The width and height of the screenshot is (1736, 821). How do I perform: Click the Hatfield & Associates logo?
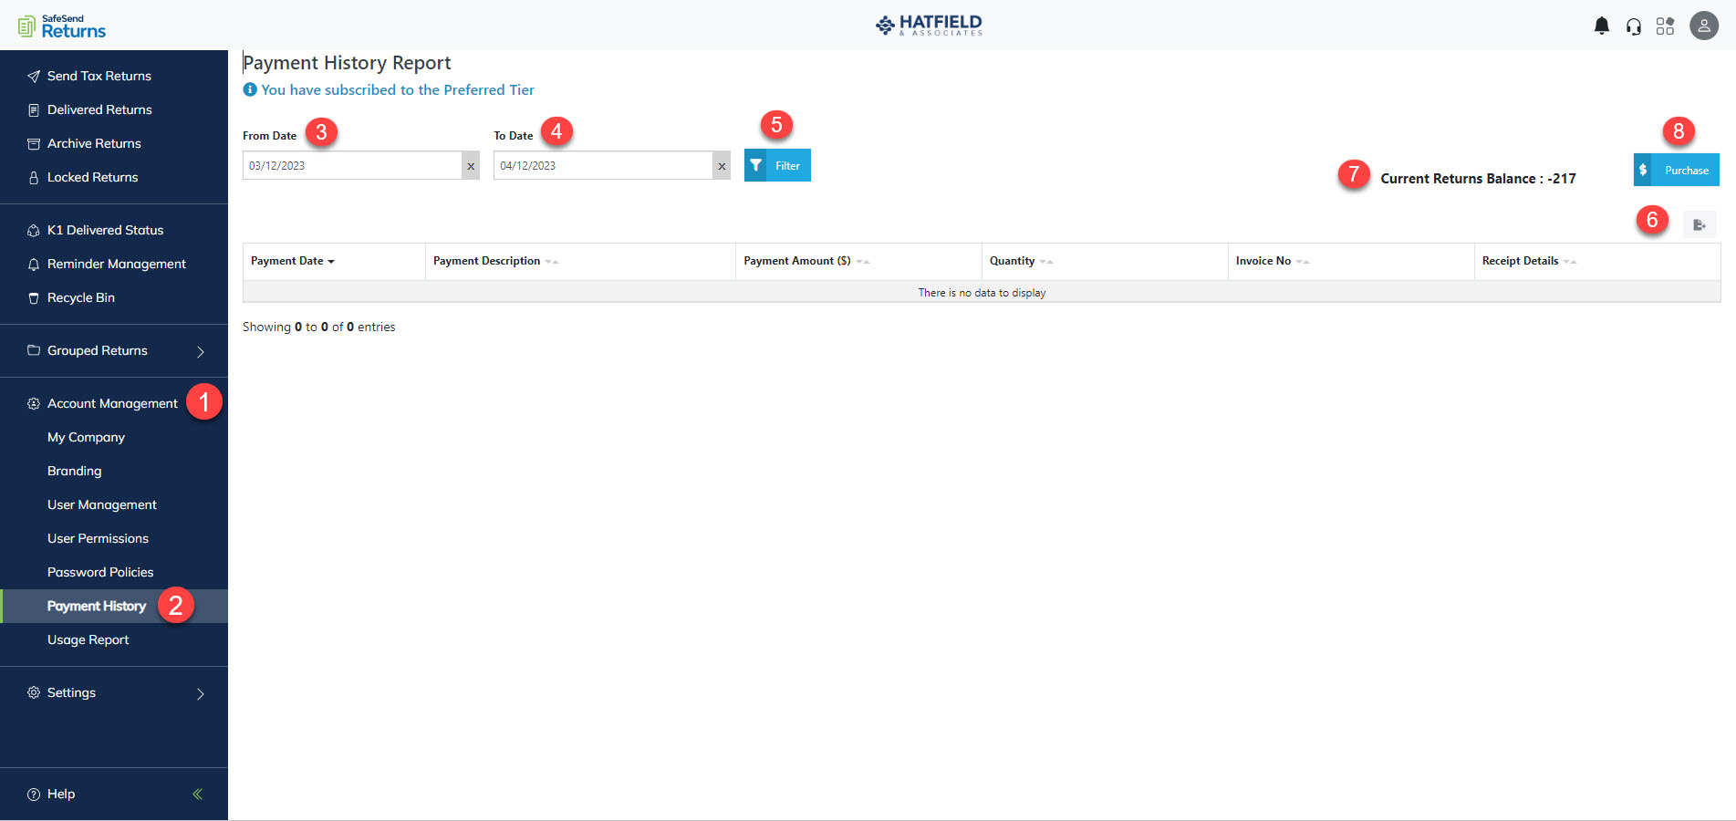928,26
